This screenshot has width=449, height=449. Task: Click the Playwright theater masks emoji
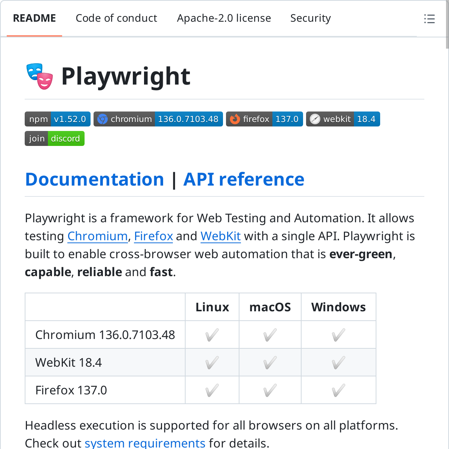pyautogui.click(x=40, y=76)
